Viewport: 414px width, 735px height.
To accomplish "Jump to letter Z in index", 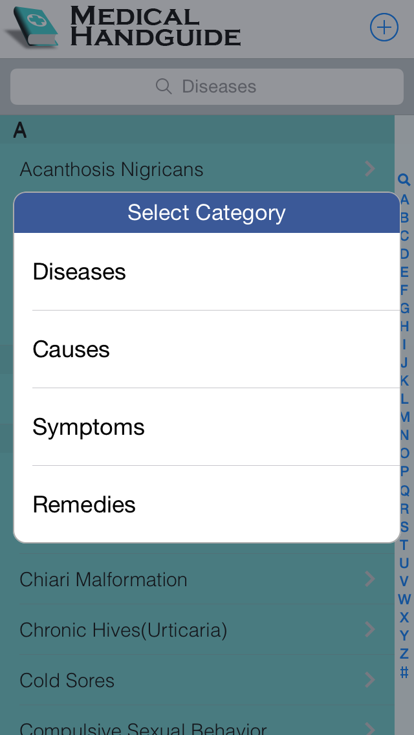I will [x=404, y=653].
